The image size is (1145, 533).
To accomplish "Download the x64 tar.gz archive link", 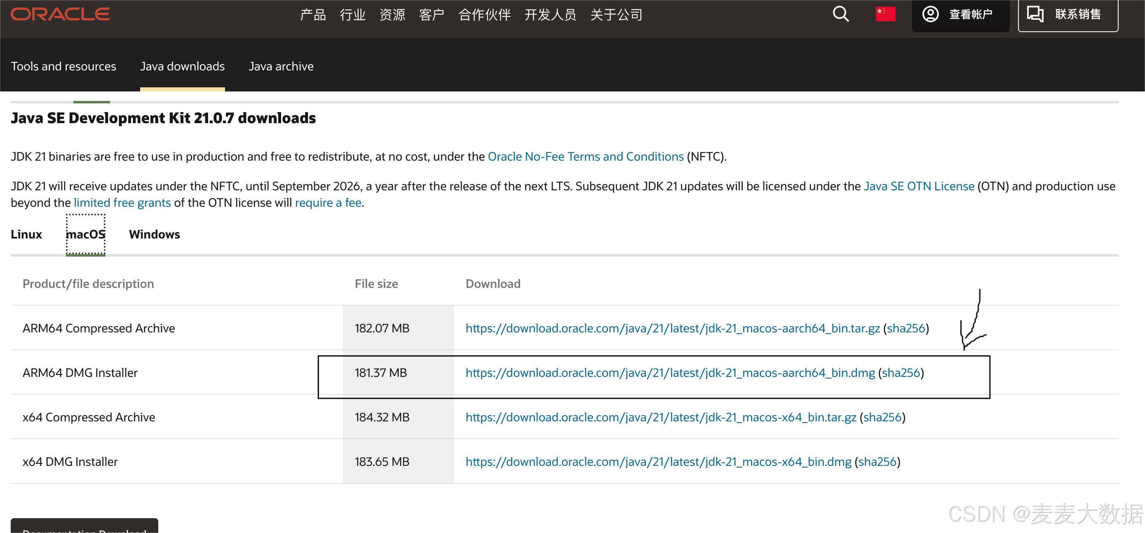I will pos(661,417).
